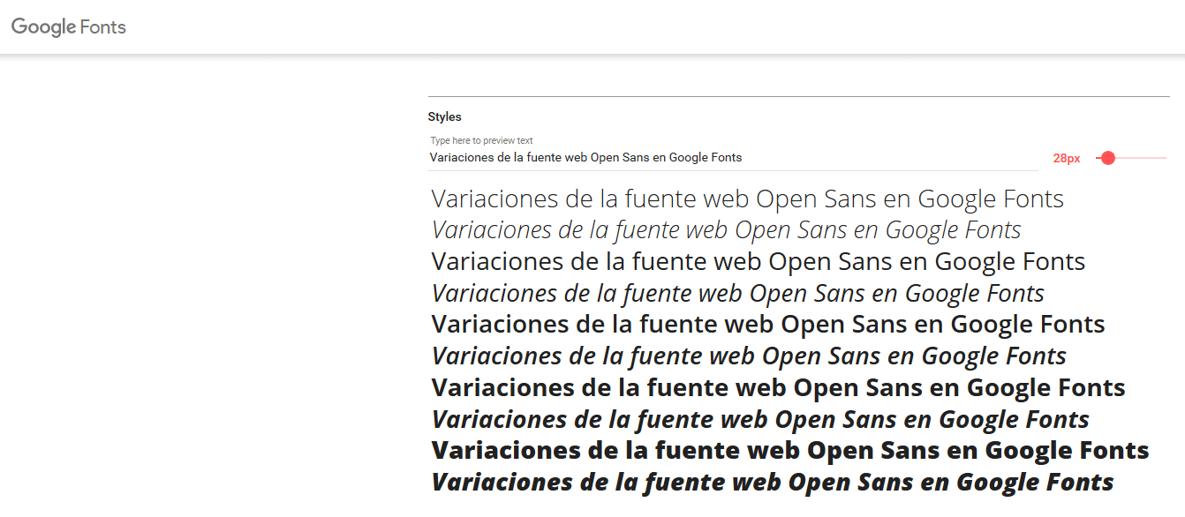Select the SemiBold 600 italic sample line
The width and height of the screenshot is (1185, 517).
coord(749,356)
